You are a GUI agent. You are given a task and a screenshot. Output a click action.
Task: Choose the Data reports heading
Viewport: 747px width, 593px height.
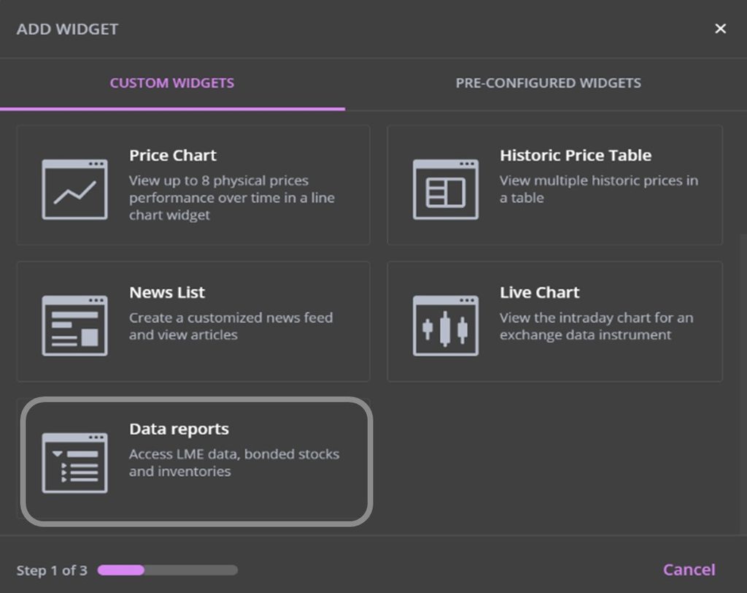[x=179, y=429]
